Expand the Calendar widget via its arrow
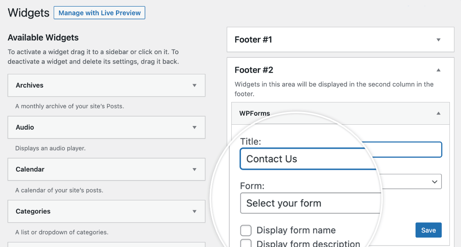 click(195, 169)
